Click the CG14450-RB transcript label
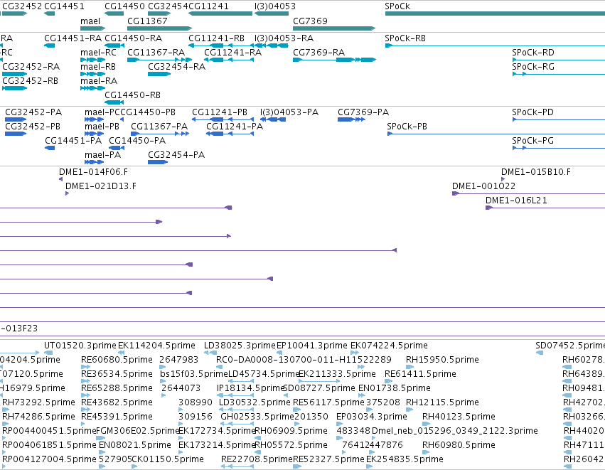 coord(132,95)
